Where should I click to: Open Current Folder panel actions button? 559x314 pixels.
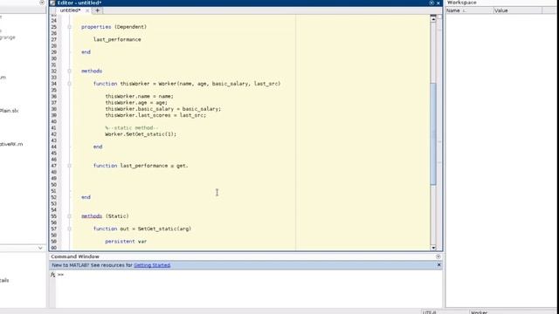click(x=42, y=3)
